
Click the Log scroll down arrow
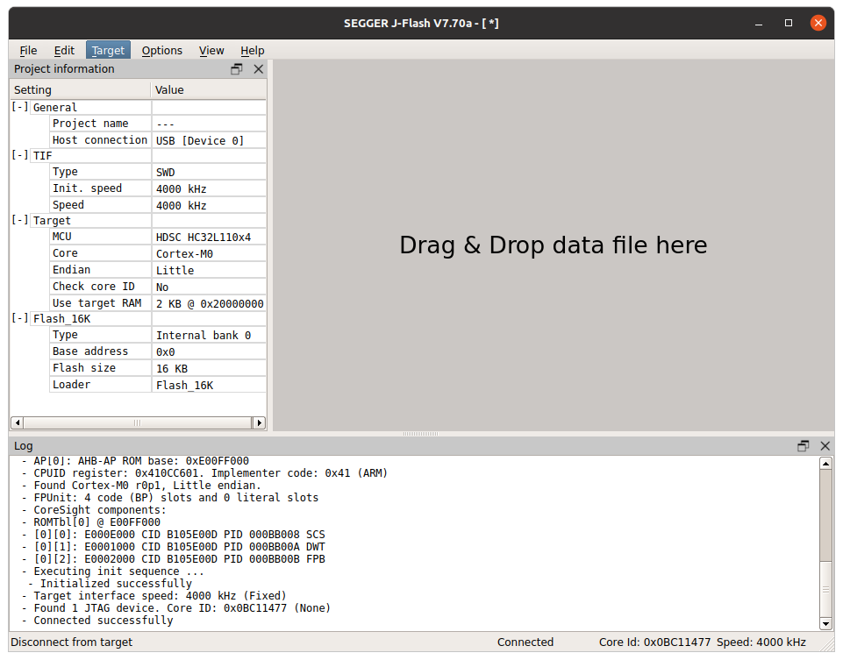coord(825,623)
